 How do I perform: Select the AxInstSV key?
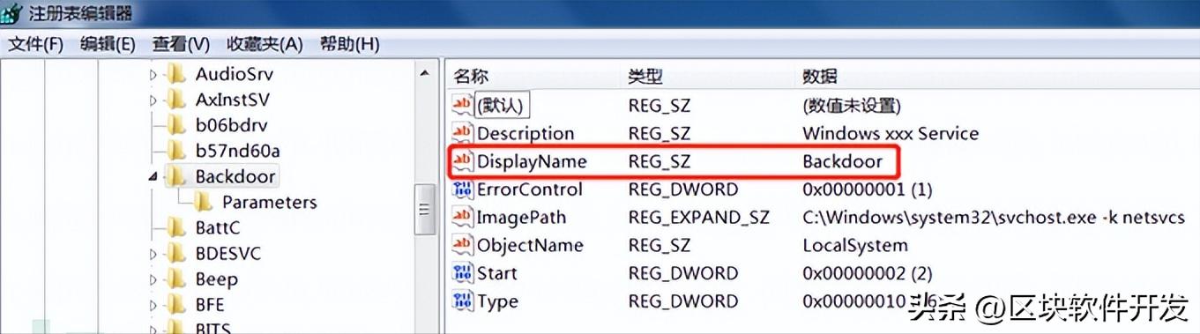233,100
